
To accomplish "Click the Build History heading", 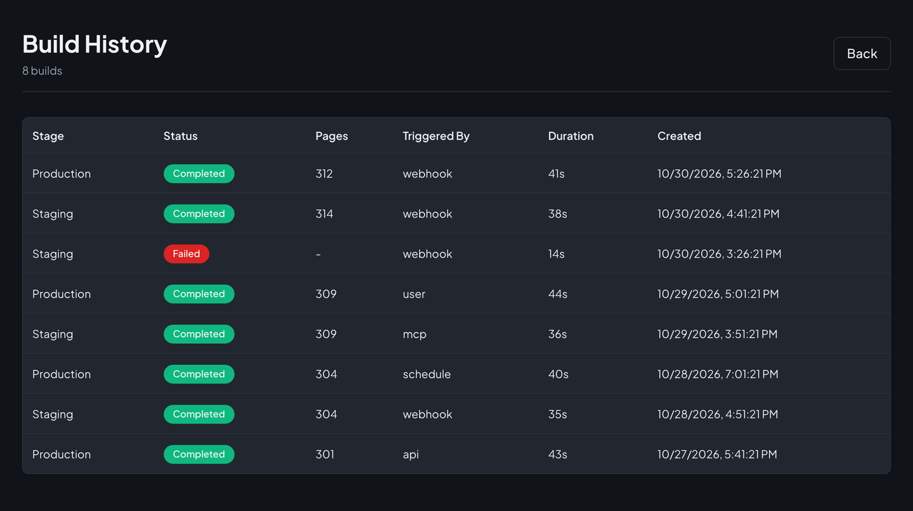I will (x=94, y=44).
